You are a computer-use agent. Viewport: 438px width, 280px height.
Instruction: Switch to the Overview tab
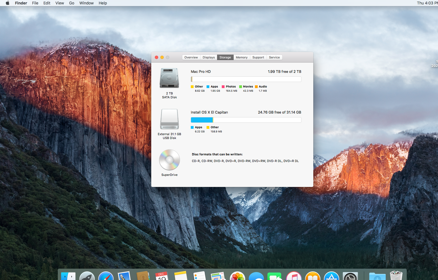click(x=191, y=57)
